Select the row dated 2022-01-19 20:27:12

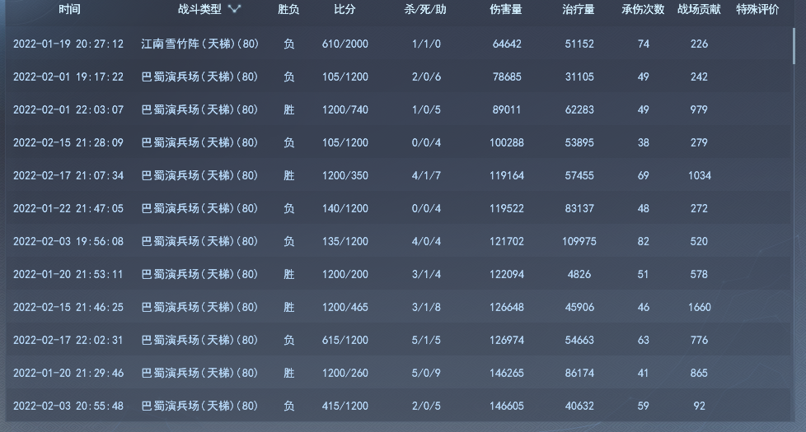pyautogui.click(x=398, y=44)
